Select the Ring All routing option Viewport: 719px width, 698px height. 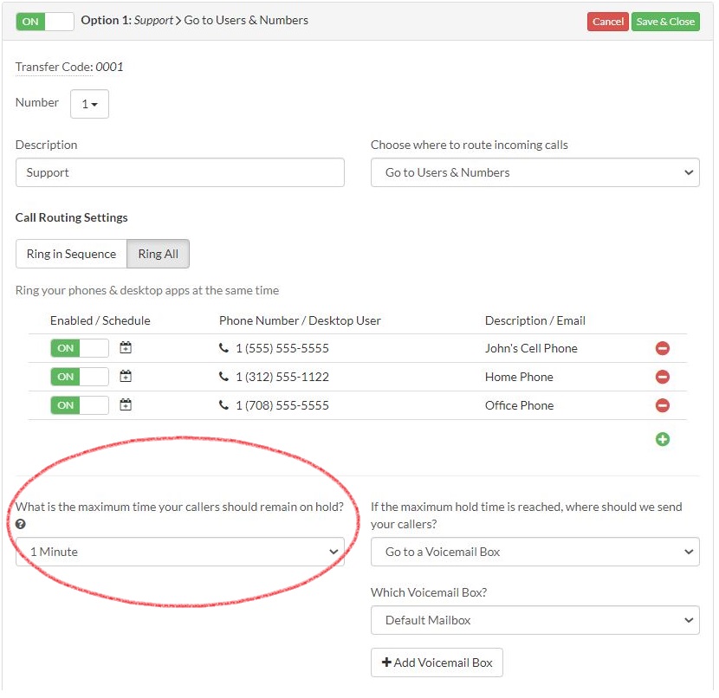tap(158, 254)
